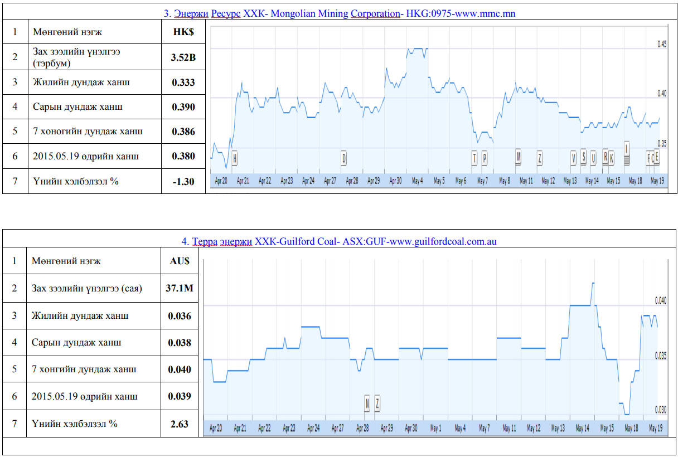Click the V news flag near May 13

(x=573, y=158)
